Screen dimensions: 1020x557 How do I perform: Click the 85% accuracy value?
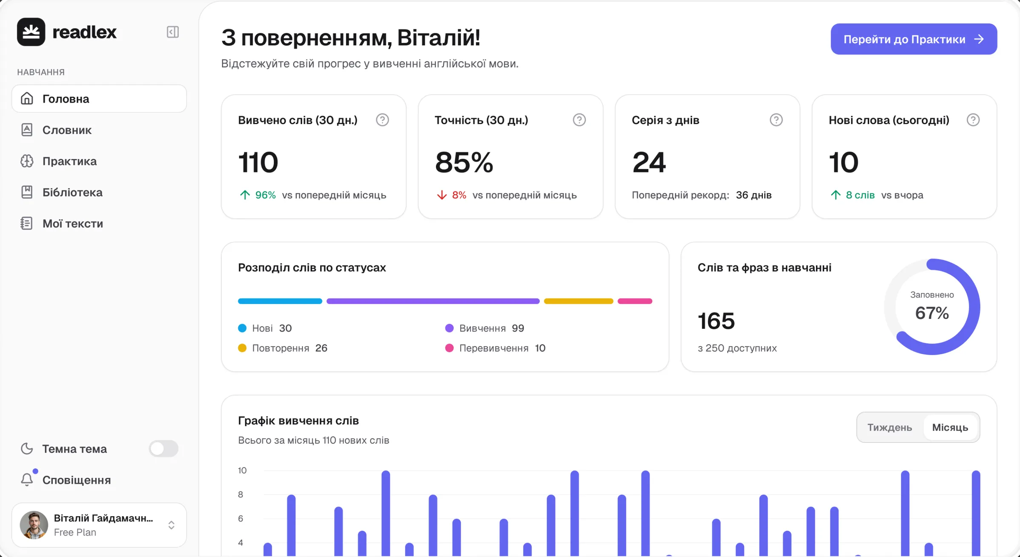click(x=464, y=162)
